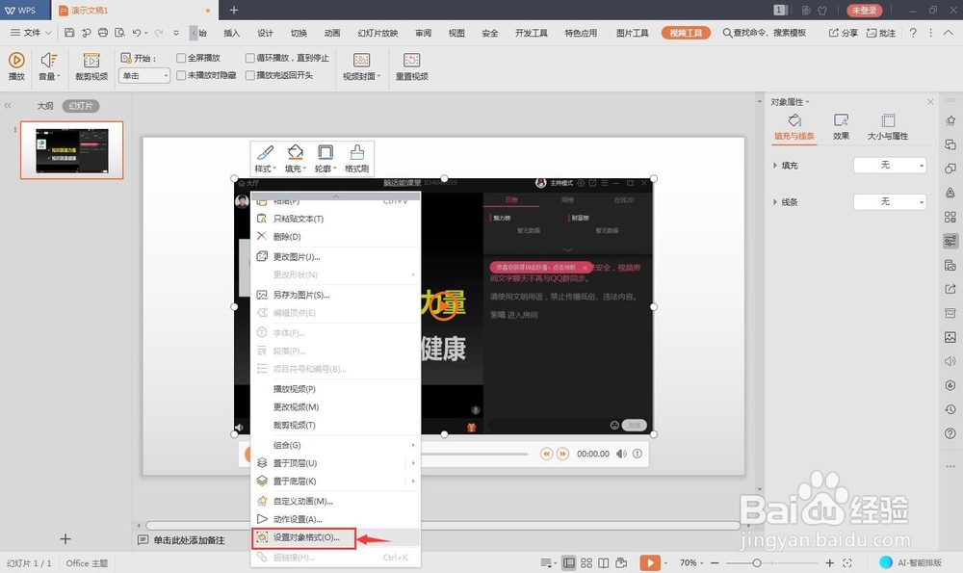The height and width of the screenshot is (573, 963).
Task: Open Fill & Line (填充与线条) panel tab
Action: pos(794,127)
